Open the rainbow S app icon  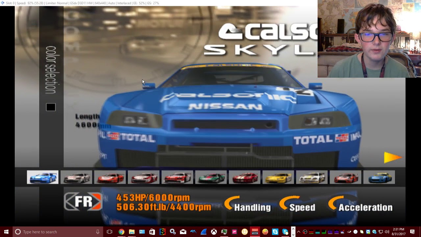162,232
